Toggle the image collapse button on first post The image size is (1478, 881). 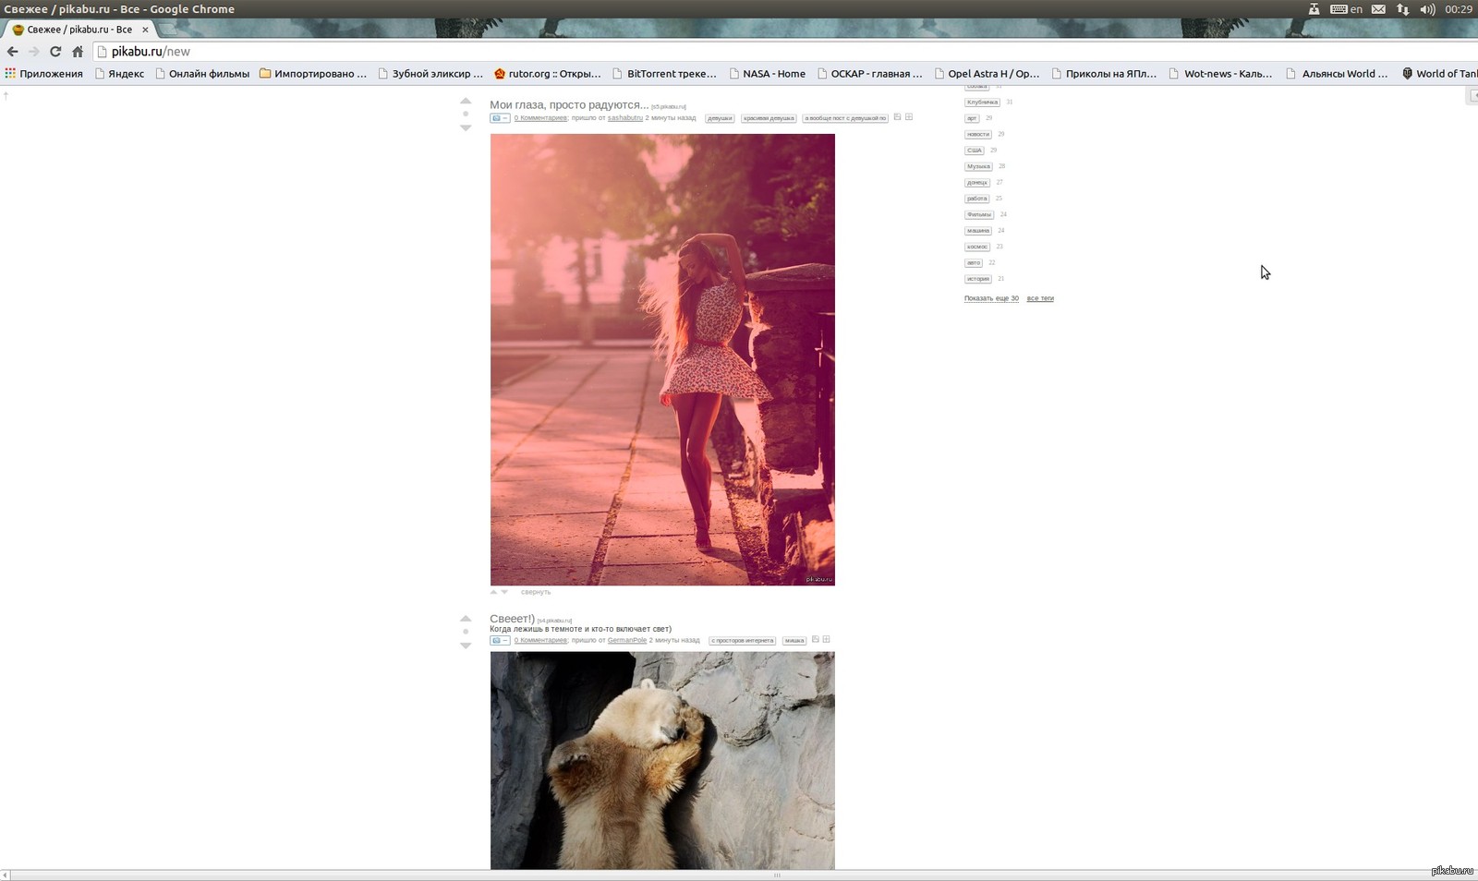(x=499, y=118)
